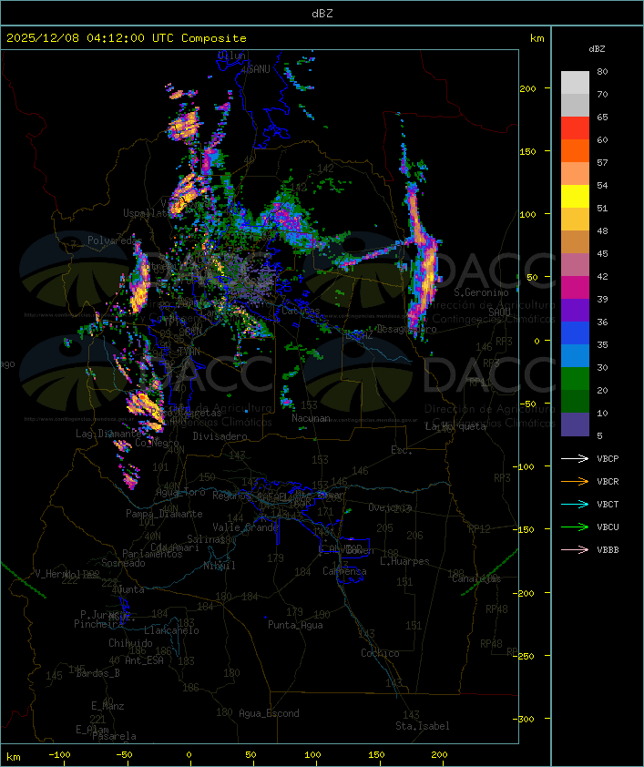
Task: Select the magenta 39–42 dBZ swatch
Action: [575, 287]
